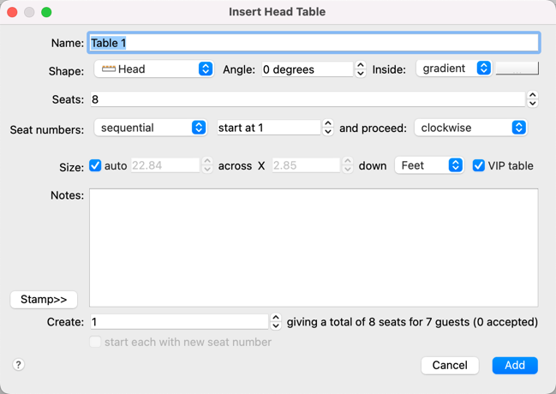Click the Angle stepper arrows
The image size is (556, 394).
(x=361, y=69)
